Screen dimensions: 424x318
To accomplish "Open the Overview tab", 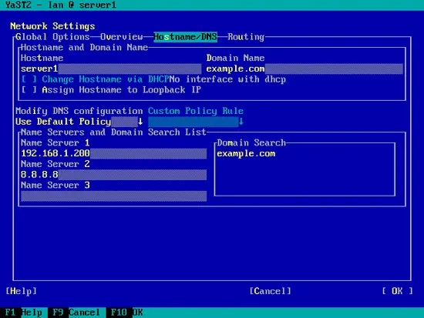I will (121, 37).
